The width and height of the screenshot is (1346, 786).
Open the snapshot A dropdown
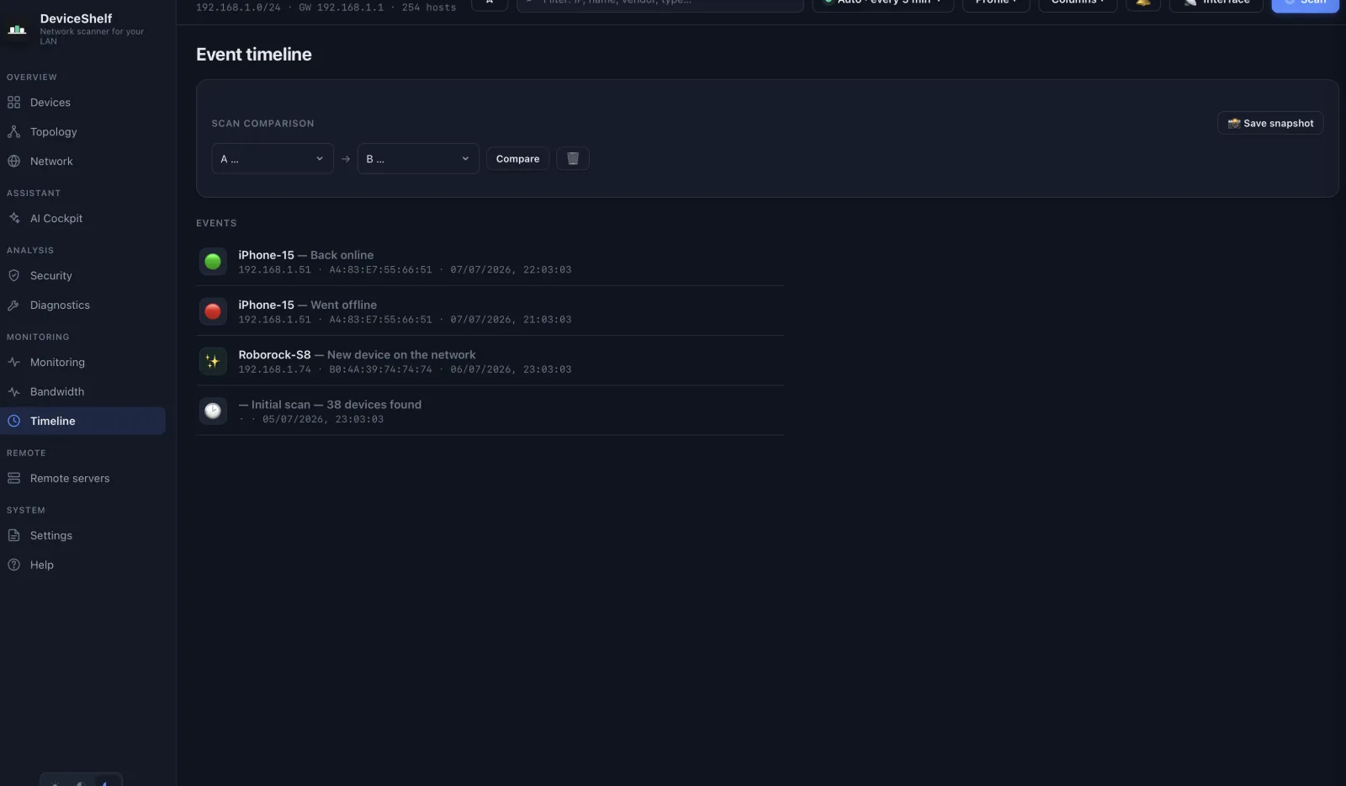tap(273, 159)
